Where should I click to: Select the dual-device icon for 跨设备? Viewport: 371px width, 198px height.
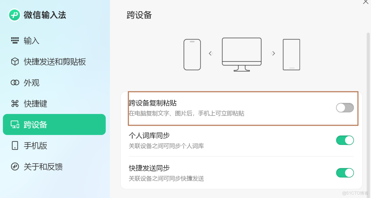(x=15, y=124)
